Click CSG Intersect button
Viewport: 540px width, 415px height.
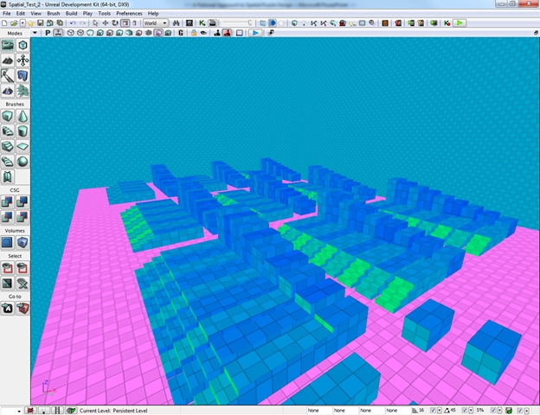point(8,217)
